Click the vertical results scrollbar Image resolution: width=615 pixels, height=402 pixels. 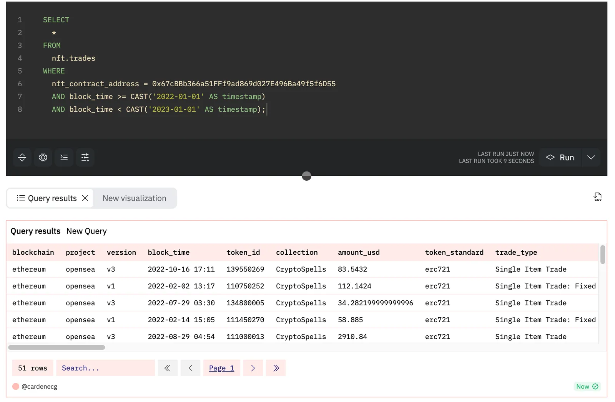(x=603, y=255)
